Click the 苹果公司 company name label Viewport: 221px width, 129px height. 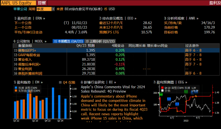(20, 9)
